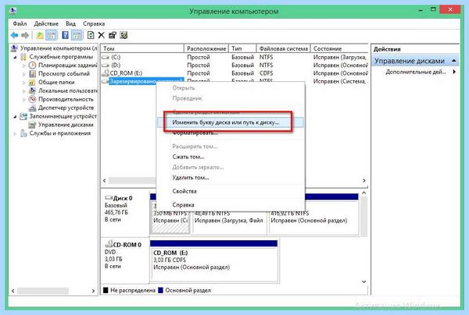469x315 pixels.
Task: Click the Общие папки folder icon
Action: (x=32, y=82)
